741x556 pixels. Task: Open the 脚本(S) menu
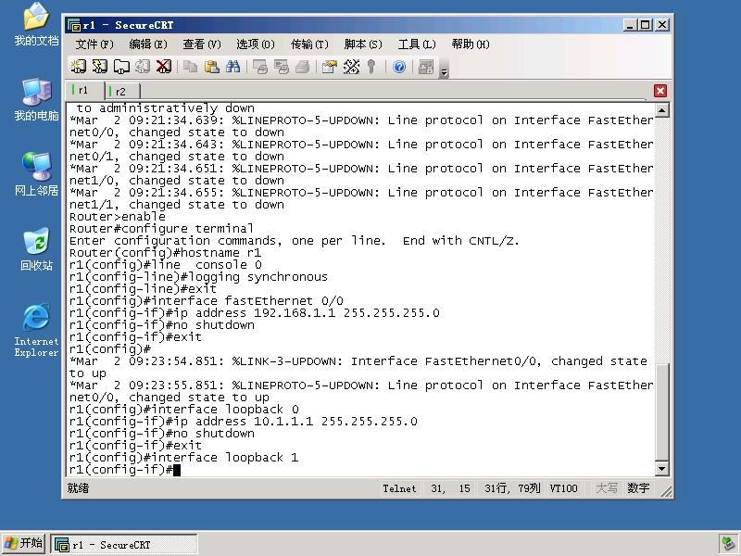363,44
